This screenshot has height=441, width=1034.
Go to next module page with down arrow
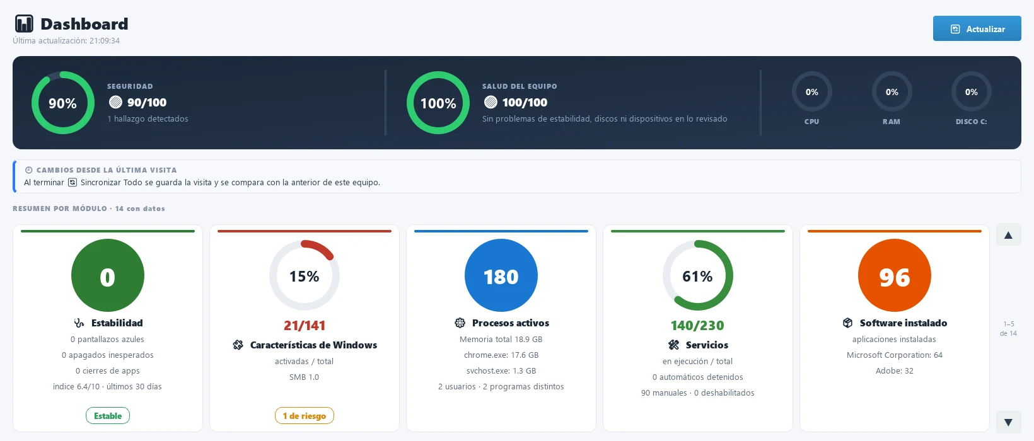1008,422
